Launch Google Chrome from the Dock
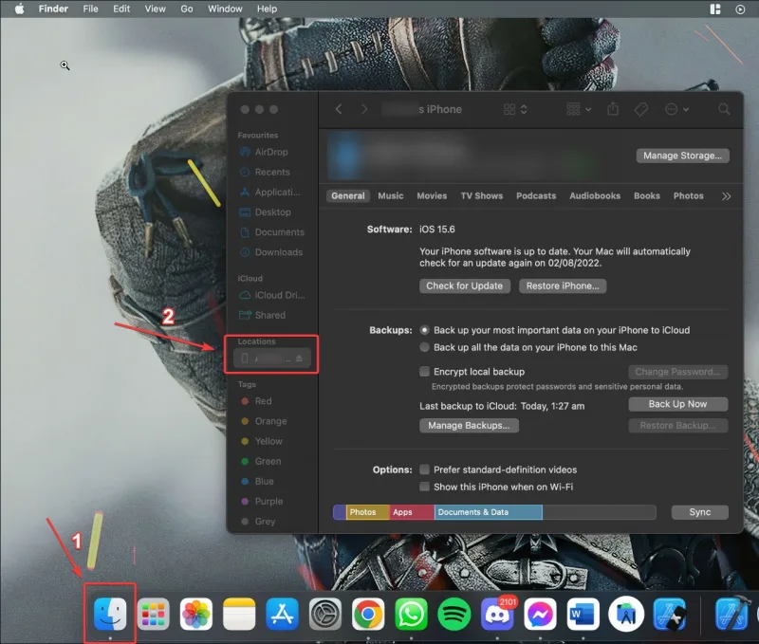The width and height of the screenshot is (759, 644). tap(368, 614)
